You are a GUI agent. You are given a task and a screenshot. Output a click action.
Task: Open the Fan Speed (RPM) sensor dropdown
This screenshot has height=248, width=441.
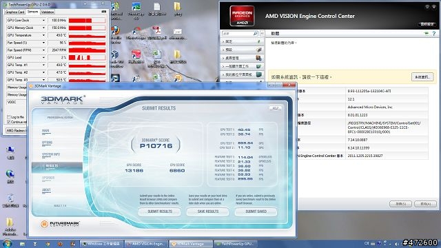[43, 50]
